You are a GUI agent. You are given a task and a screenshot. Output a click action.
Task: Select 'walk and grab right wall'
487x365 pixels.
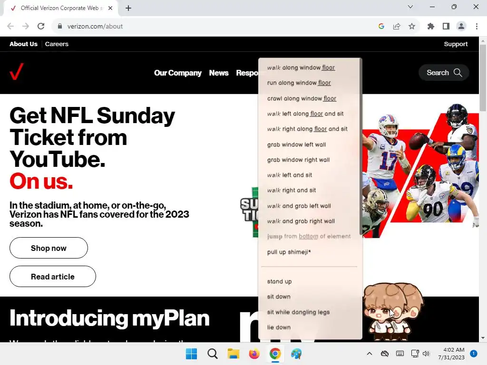tap(301, 221)
